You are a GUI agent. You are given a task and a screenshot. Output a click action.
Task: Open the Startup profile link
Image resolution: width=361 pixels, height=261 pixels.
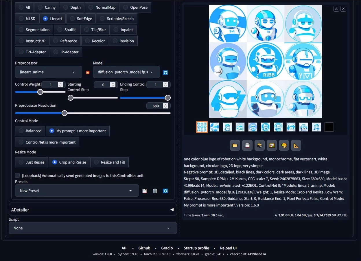[196, 248]
